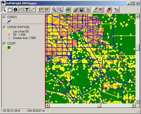141x114 pixels.
Task: Click the horizontal scrollbar left arrow
Action: 48,105
